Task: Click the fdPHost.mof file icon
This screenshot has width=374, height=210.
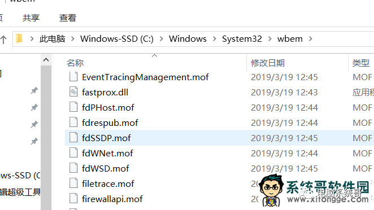Action: pyautogui.click(x=73, y=107)
